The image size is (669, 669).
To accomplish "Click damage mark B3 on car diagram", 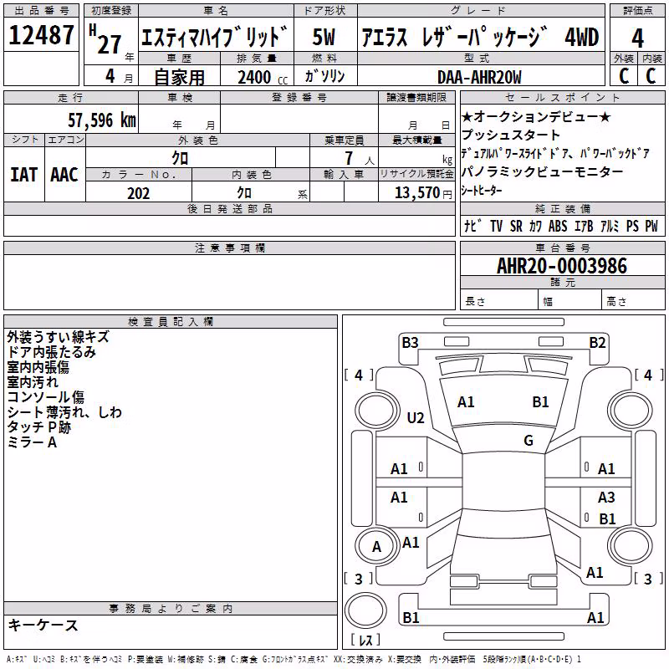I will 410,343.
